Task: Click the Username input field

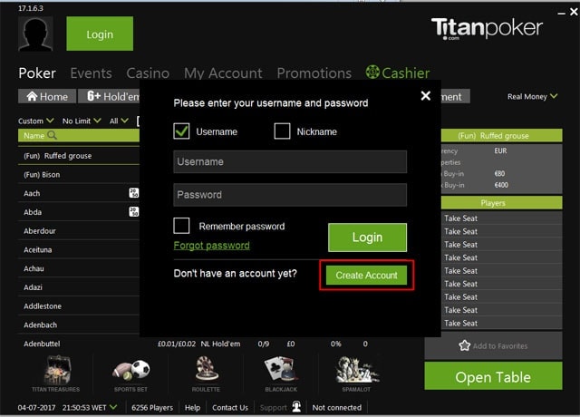Action: tap(290, 161)
